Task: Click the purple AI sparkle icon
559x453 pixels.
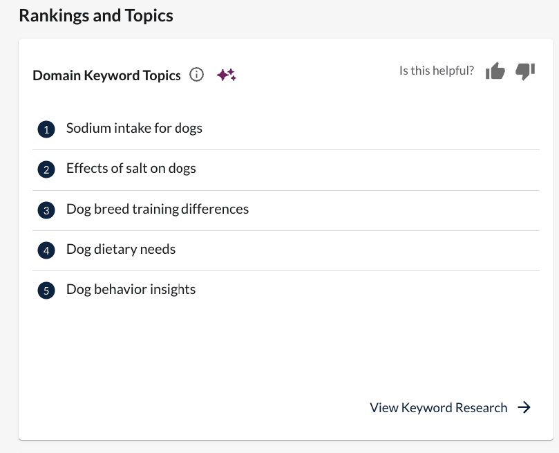Action: click(x=227, y=75)
